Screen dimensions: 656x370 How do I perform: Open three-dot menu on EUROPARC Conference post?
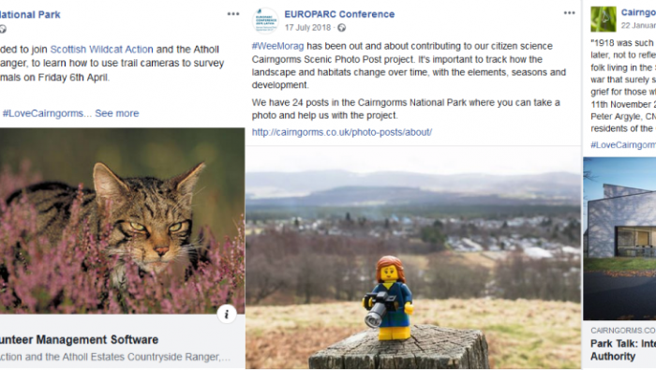point(569,13)
